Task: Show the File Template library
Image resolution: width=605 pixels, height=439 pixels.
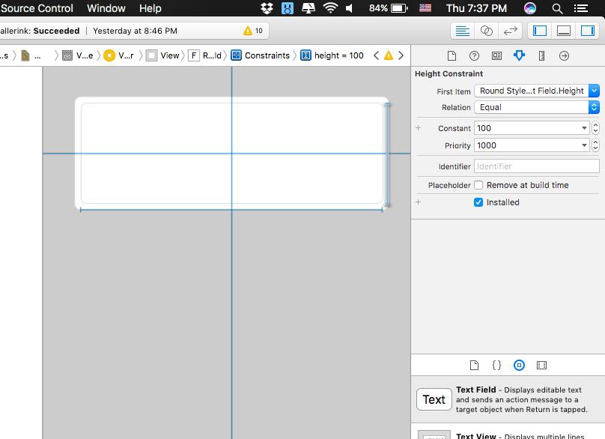Action: [x=474, y=365]
